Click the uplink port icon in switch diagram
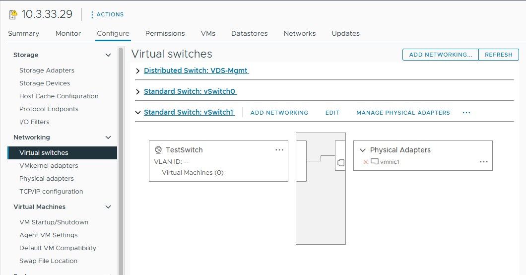The height and width of the screenshot is (275, 526). pyautogui.click(x=341, y=162)
